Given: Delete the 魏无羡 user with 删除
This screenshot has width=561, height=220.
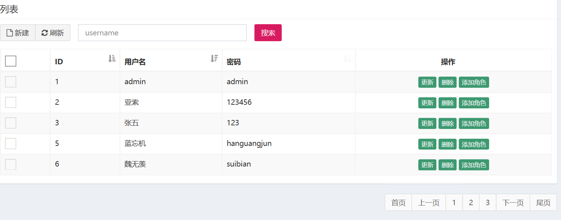Looking at the screenshot, I should click(x=448, y=165).
